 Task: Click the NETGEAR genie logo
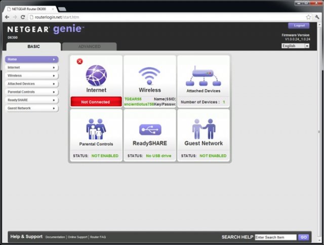tap(46, 29)
